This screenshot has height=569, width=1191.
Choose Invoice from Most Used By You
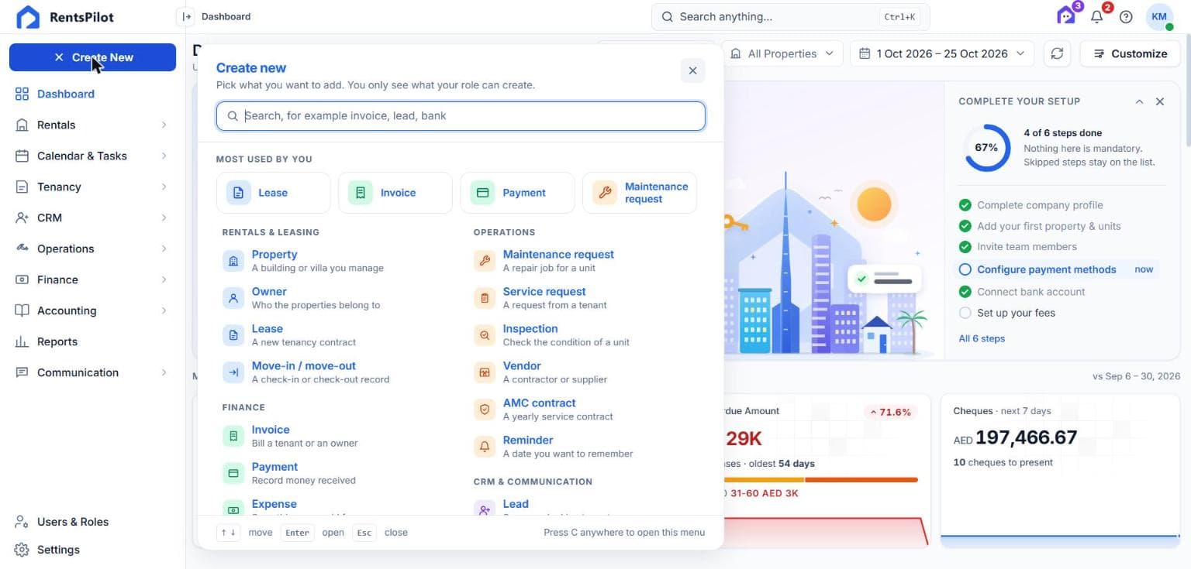pyautogui.click(x=395, y=193)
